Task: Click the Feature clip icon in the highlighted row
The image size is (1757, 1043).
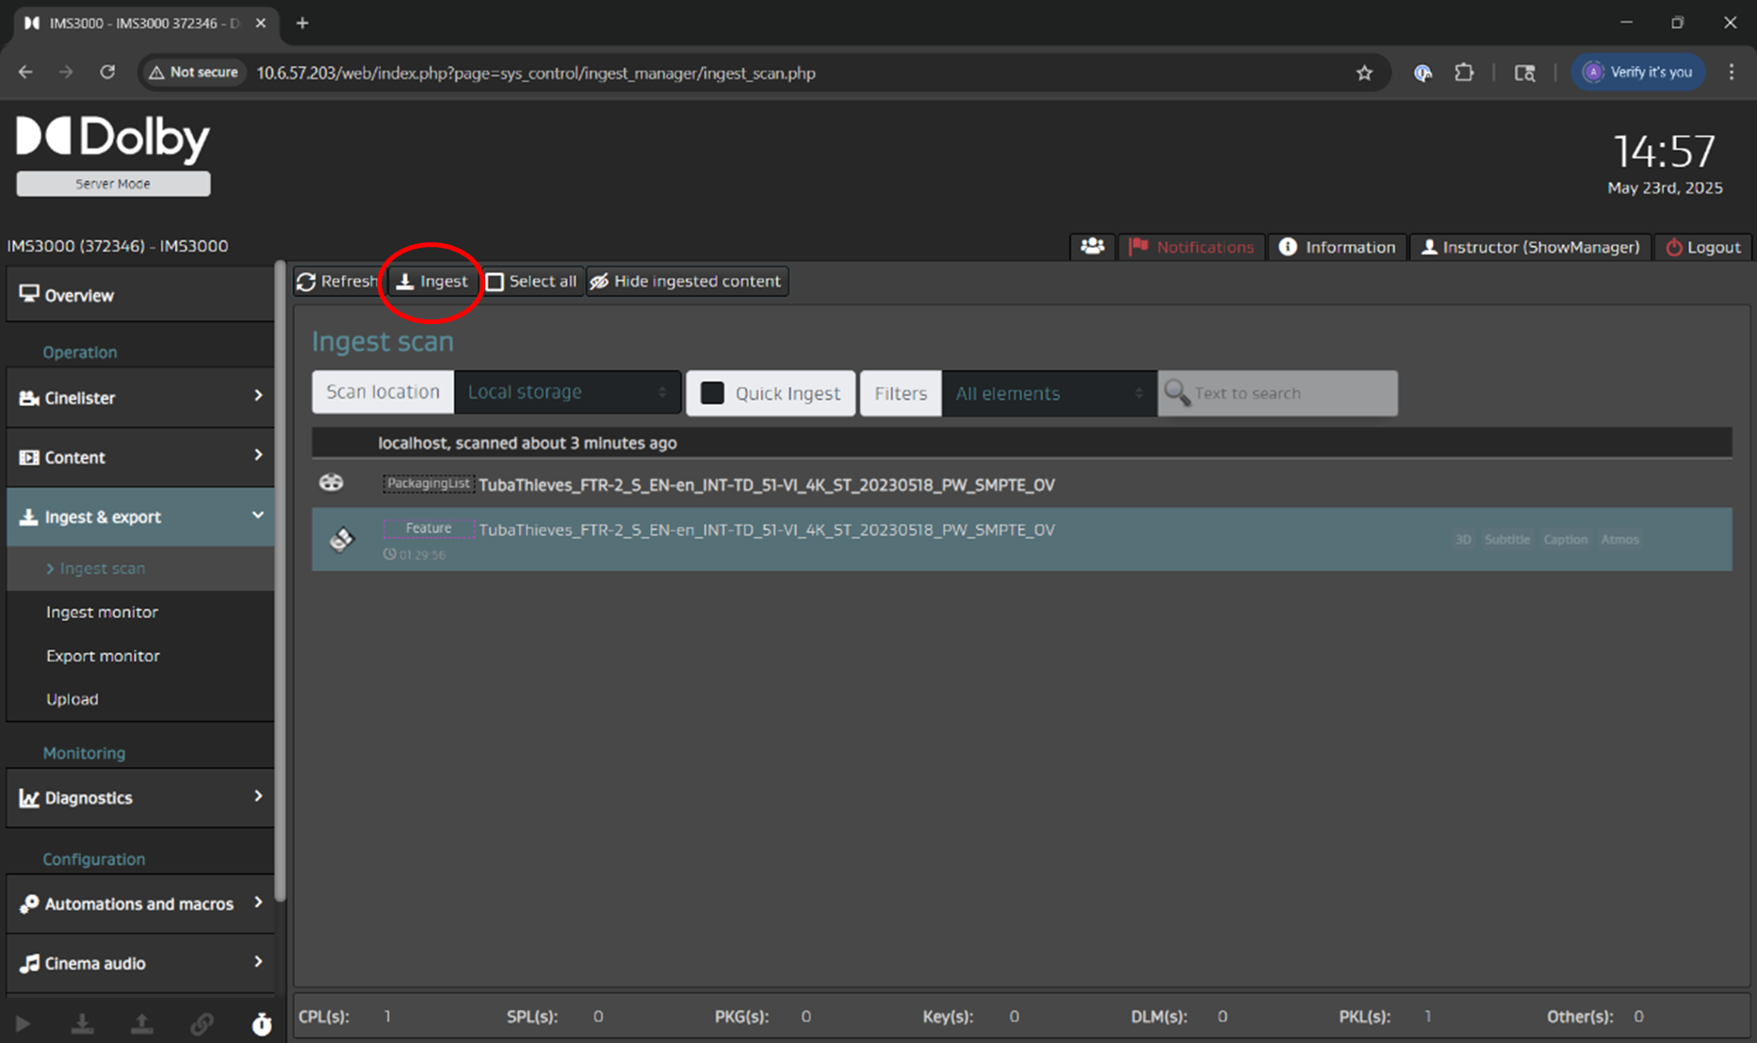Action: (342, 539)
